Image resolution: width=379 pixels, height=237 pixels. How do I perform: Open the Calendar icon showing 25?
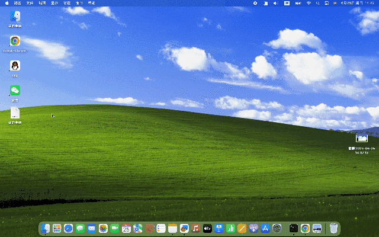126,228
